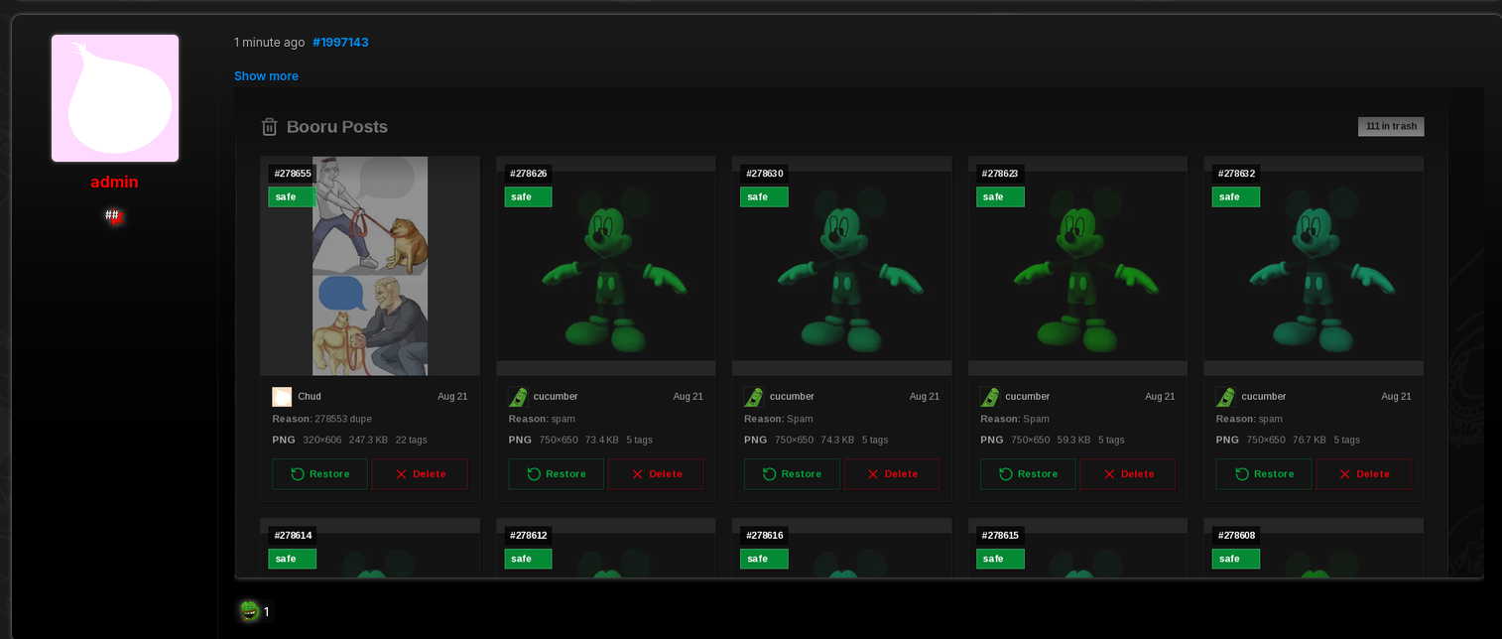Click cucumber avatar on post #278623

990,397
